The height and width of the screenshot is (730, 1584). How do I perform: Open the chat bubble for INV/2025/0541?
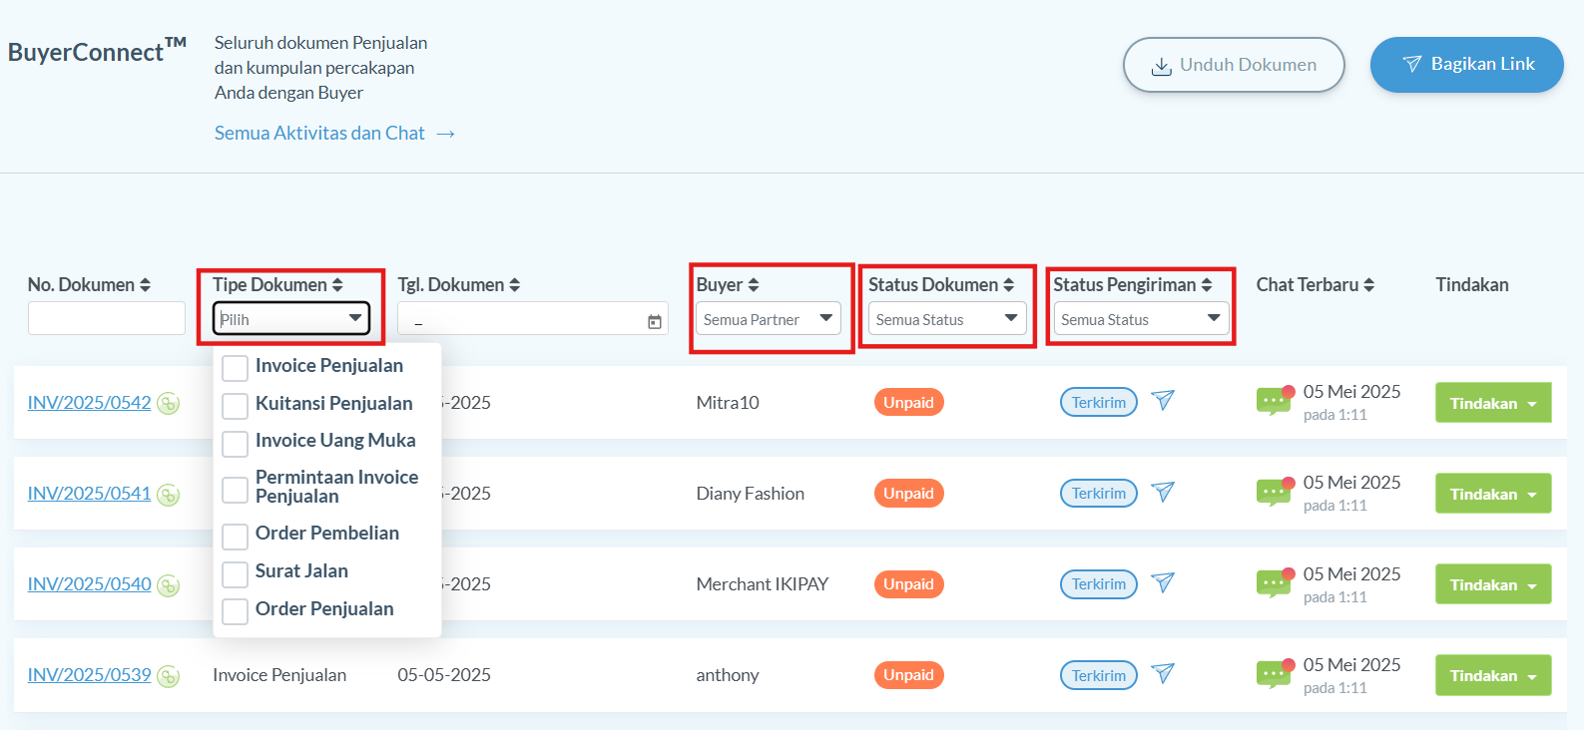point(1274,493)
